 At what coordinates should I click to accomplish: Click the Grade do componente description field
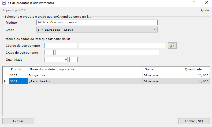click(107, 52)
